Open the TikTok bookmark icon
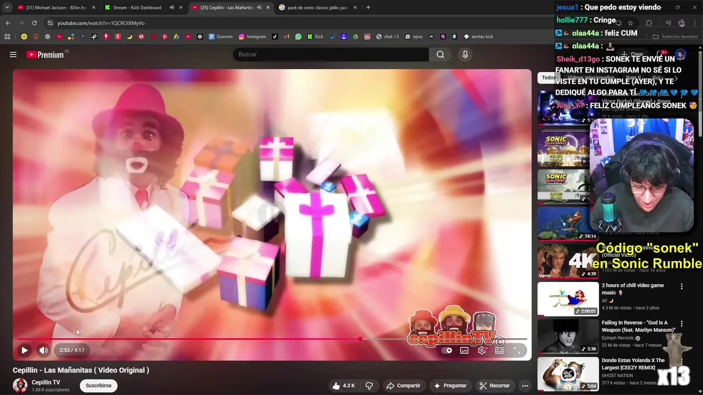The height and width of the screenshot is (395, 703). (275, 37)
